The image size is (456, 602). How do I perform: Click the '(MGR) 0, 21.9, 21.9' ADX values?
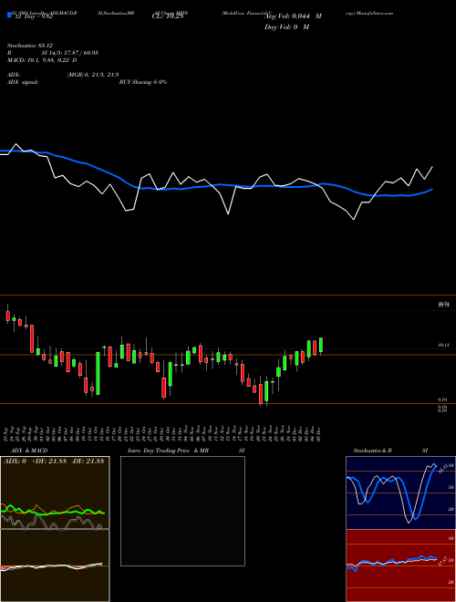(x=93, y=75)
